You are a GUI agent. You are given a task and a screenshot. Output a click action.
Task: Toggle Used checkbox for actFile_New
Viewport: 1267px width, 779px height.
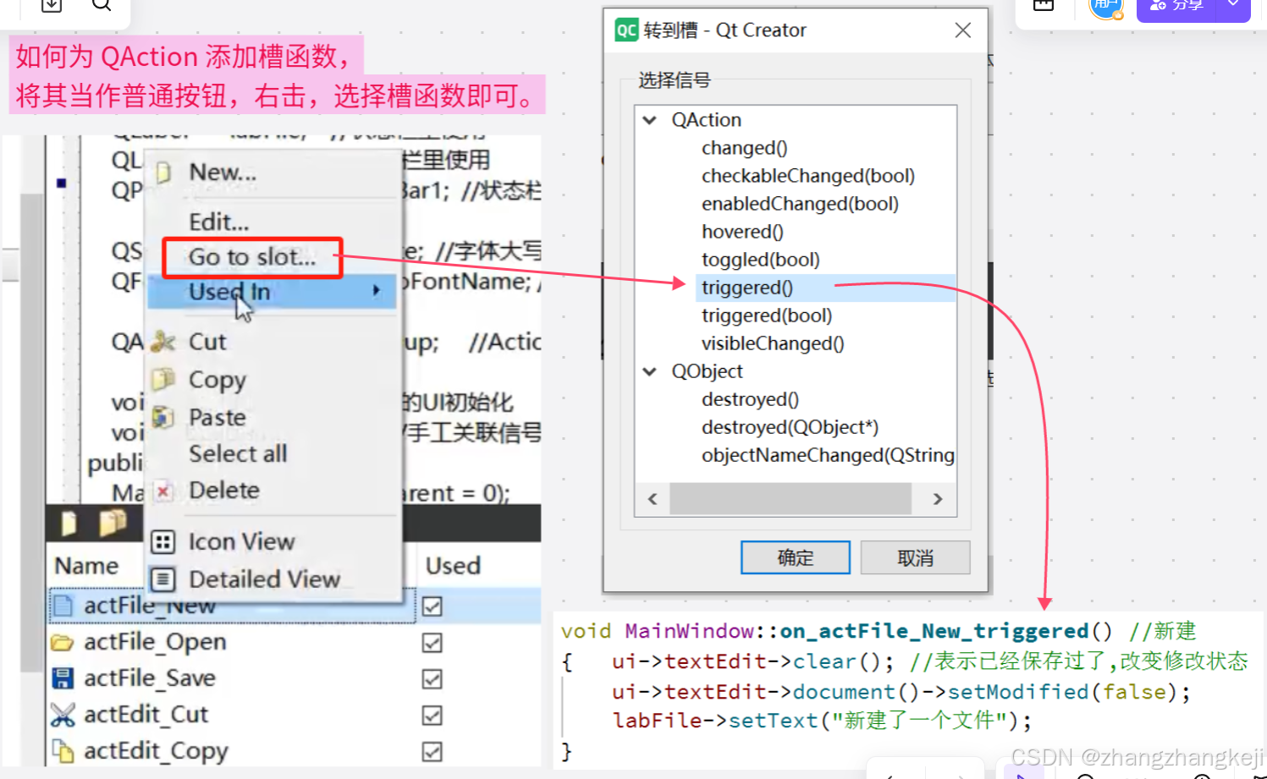[432, 606]
